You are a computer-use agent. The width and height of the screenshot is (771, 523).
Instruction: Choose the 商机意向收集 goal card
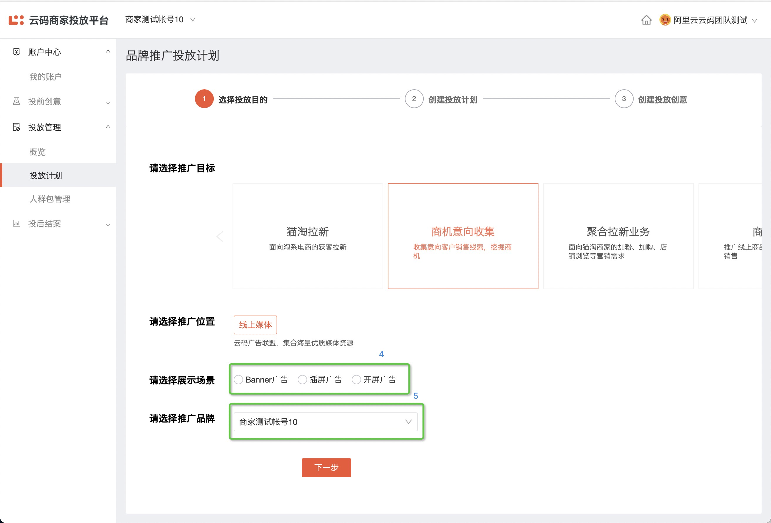pyautogui.click(x=463, y=236)
